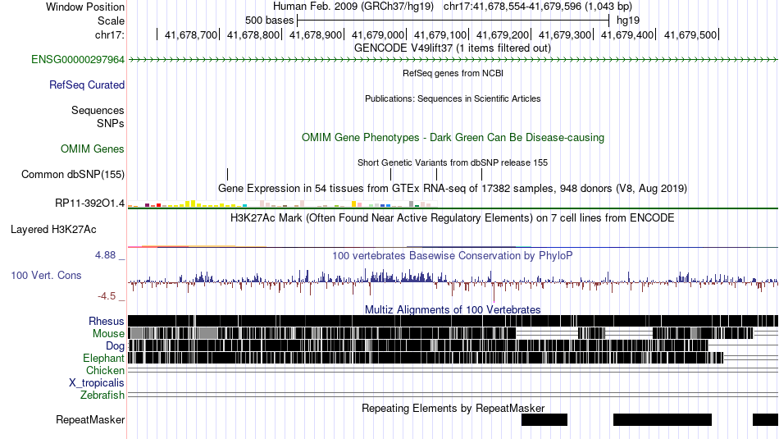The width and height of the screenshot is (779, 439).
Task: Click the GTEx Gene Expression track title
Action: point(453,189)
